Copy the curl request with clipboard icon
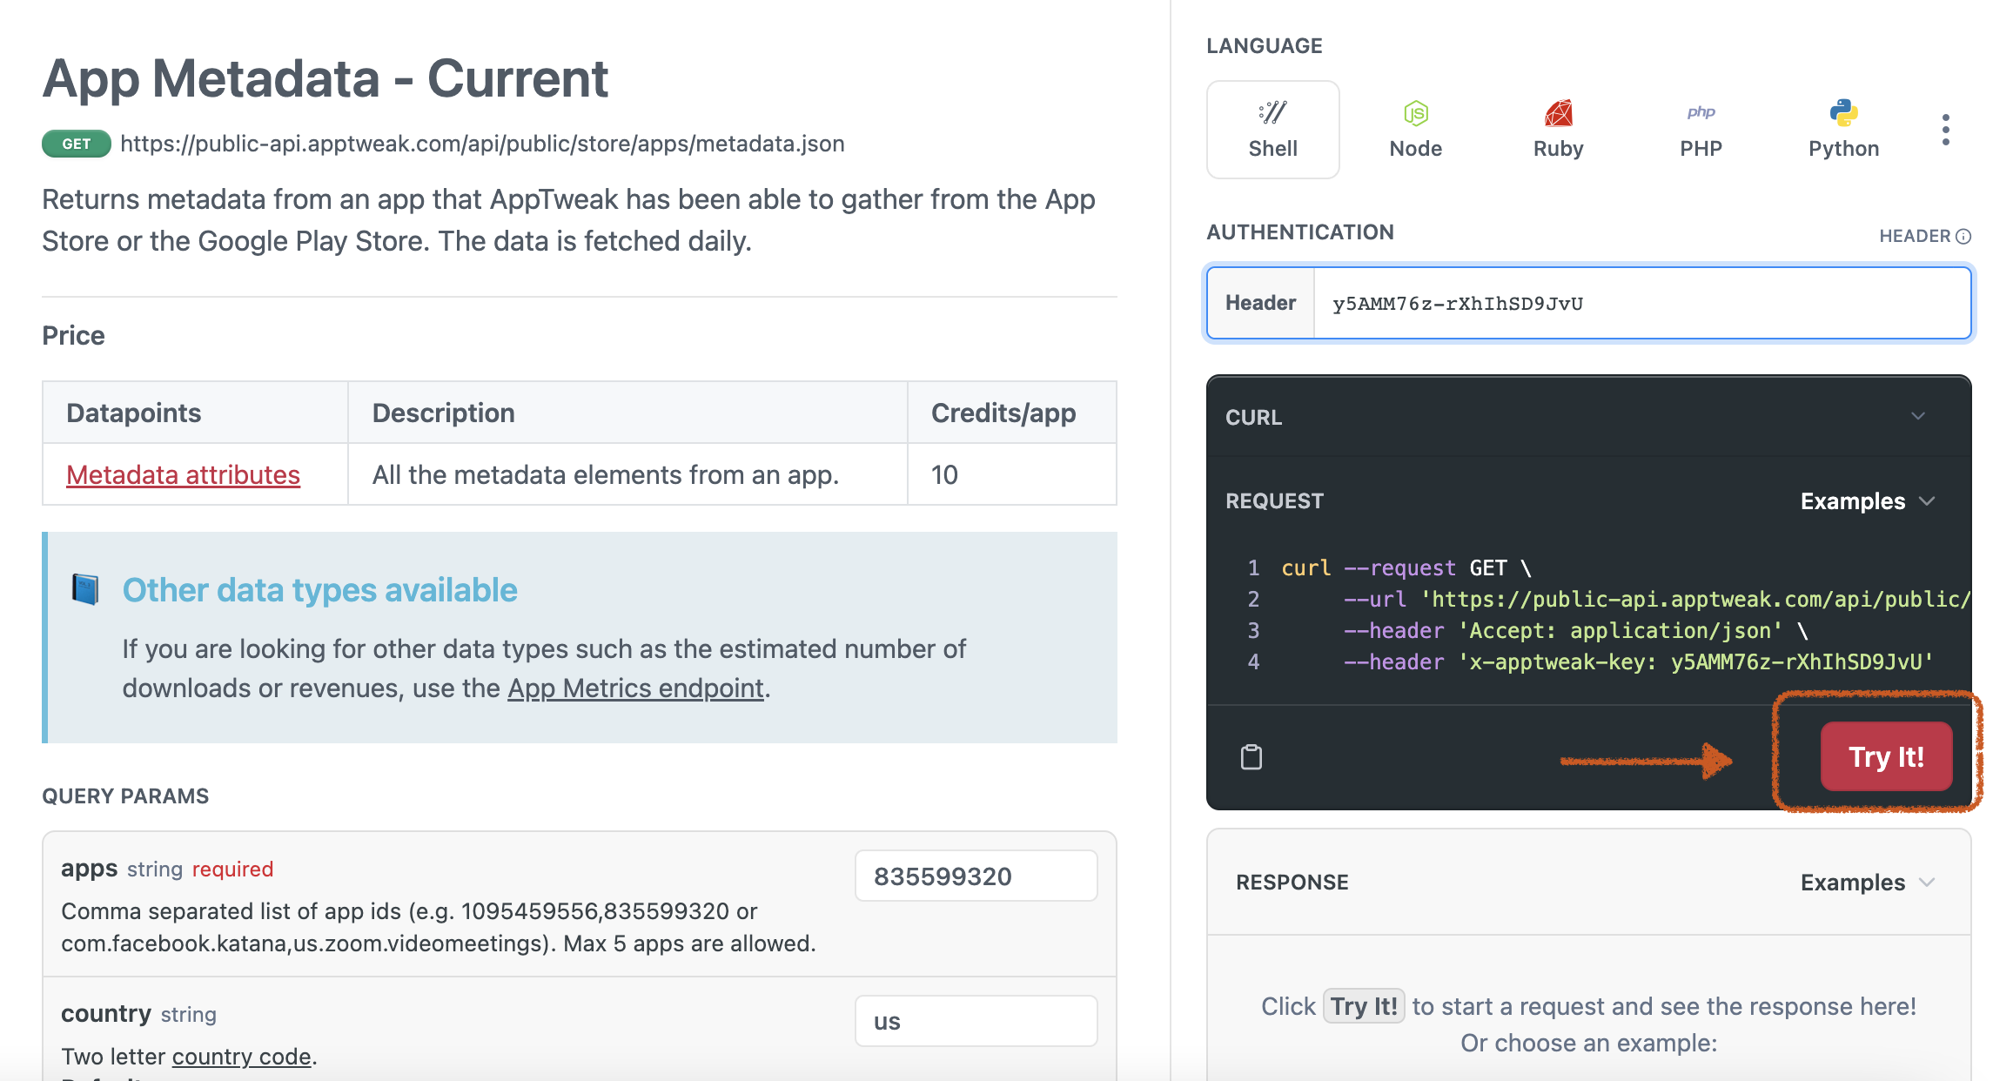 (1251, 757)
